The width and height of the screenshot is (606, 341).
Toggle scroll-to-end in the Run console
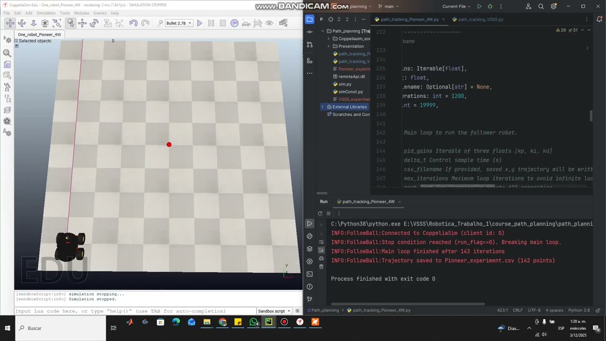[321, 250]
